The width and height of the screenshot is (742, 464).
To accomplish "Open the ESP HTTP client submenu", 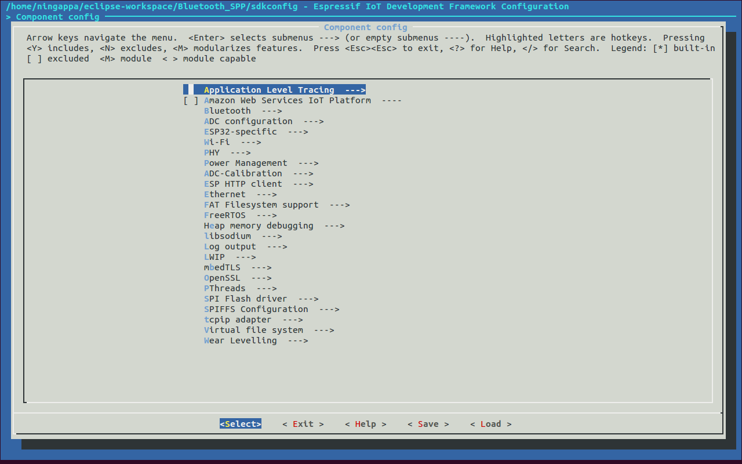I will click(259, 184).
